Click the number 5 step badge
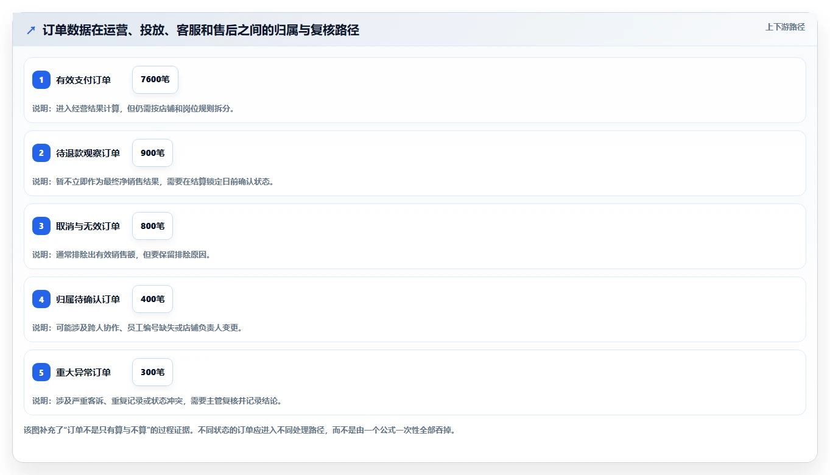The image size is (830, 475). [41, 372]
